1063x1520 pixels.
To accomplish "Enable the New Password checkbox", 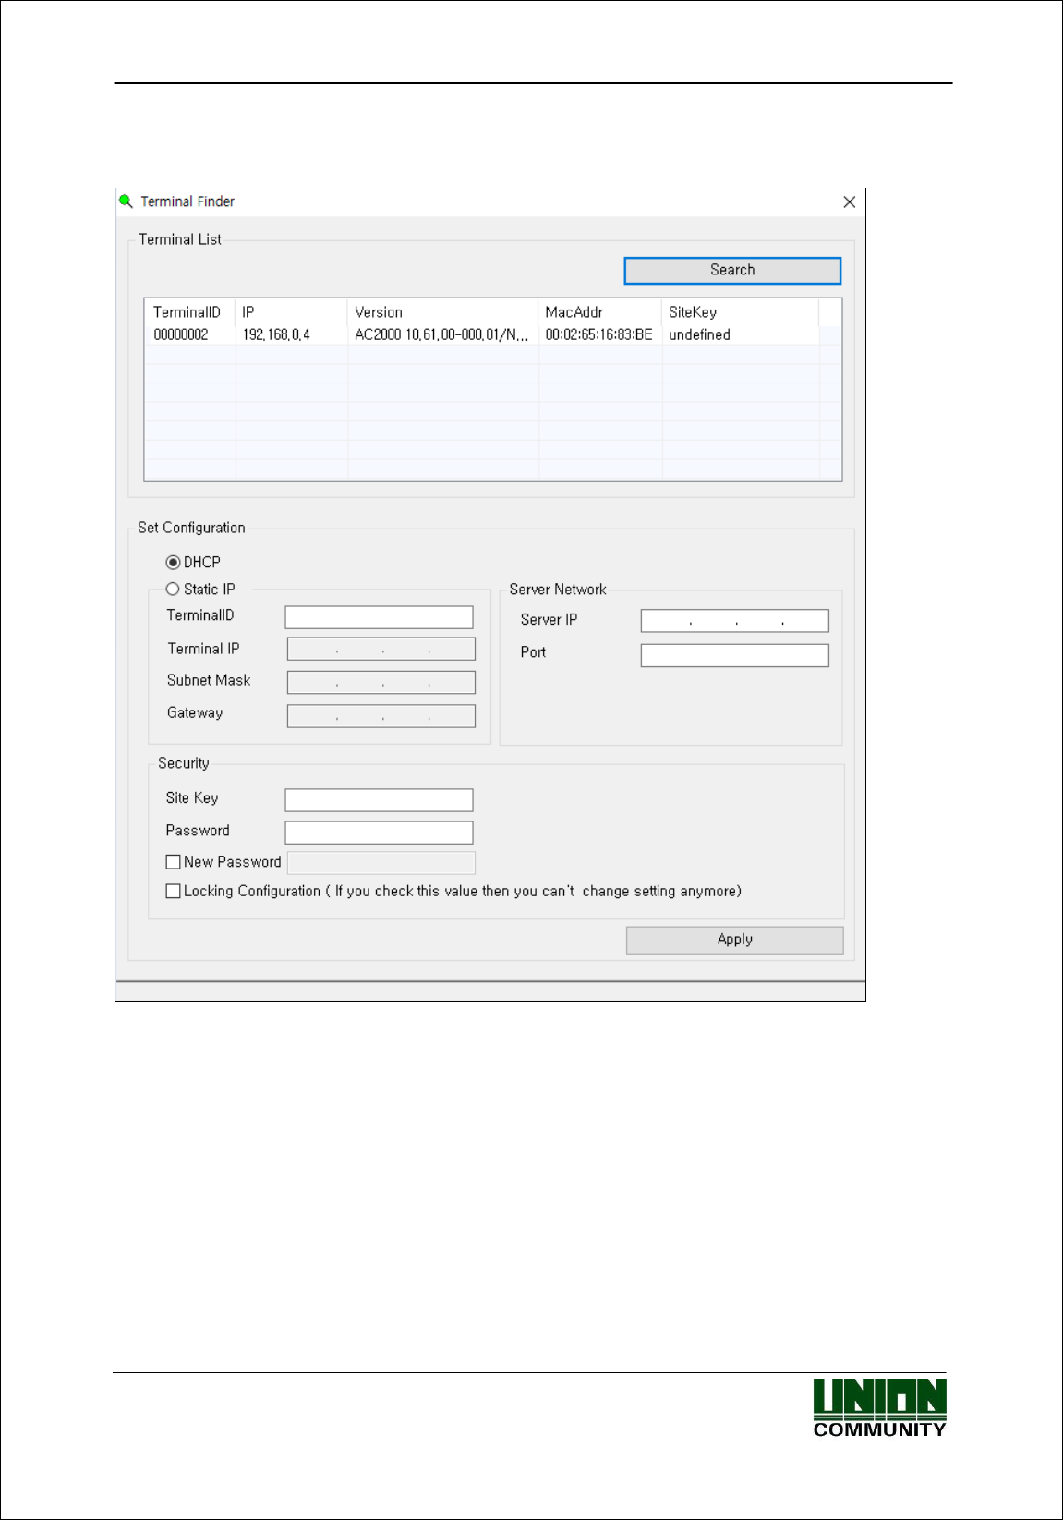I will tap(173, 862).
